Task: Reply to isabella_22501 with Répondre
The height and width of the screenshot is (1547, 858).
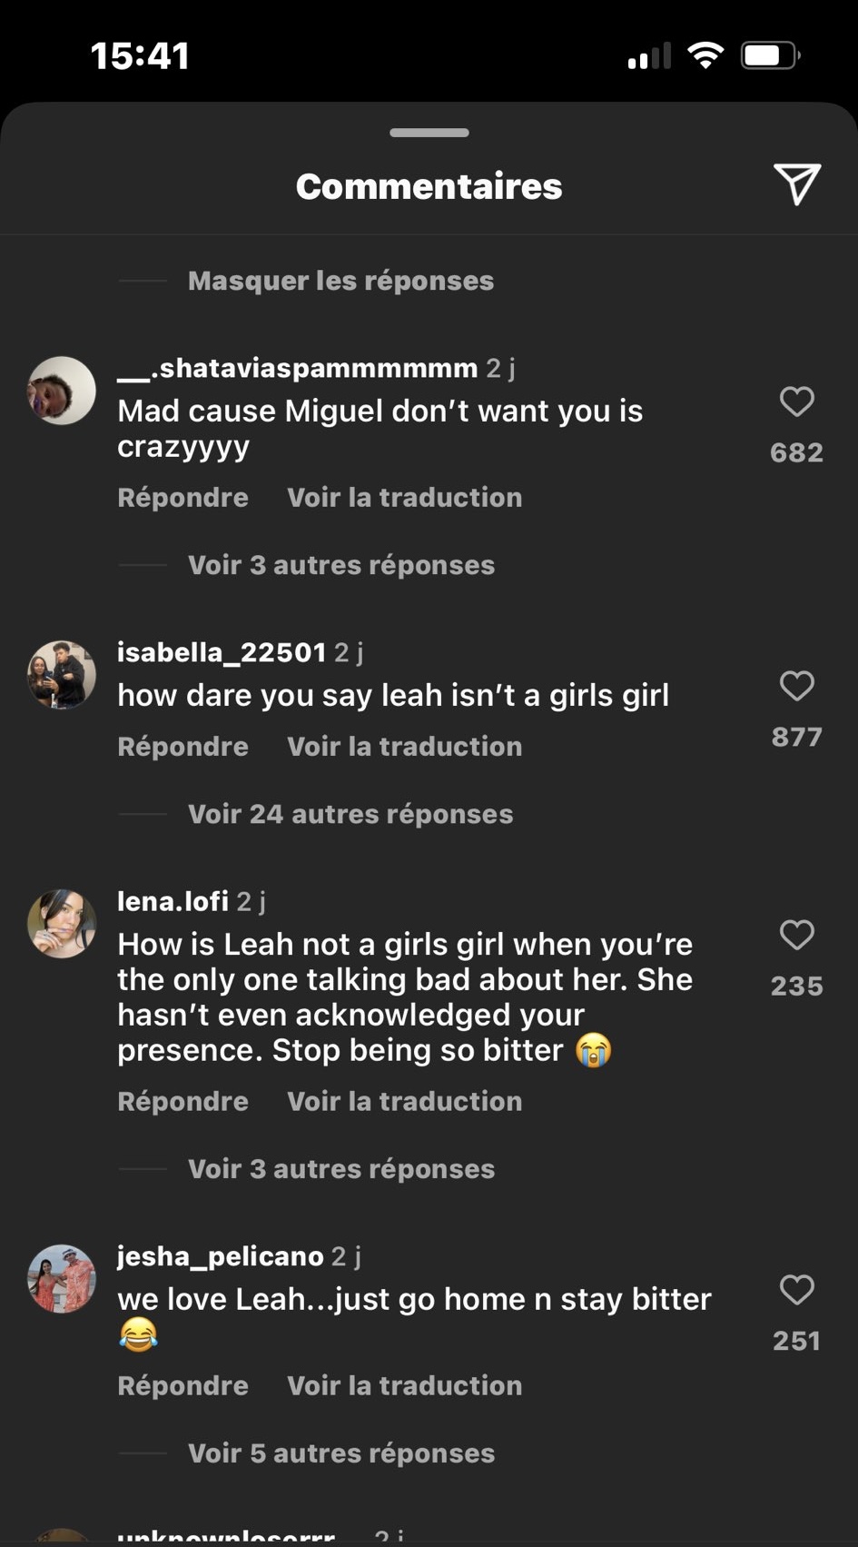Action: pos(182,747)
